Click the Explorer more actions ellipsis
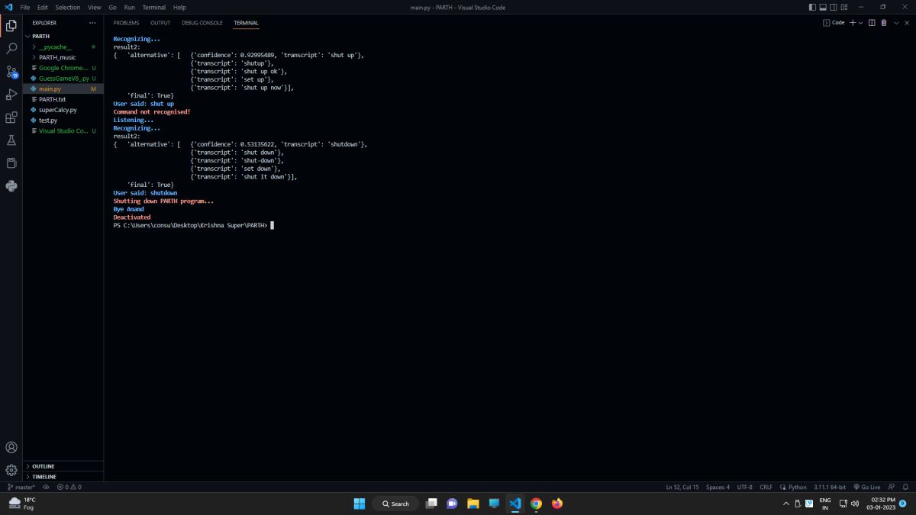This screenshot has height=515, width=916. (x=93, y=23)
